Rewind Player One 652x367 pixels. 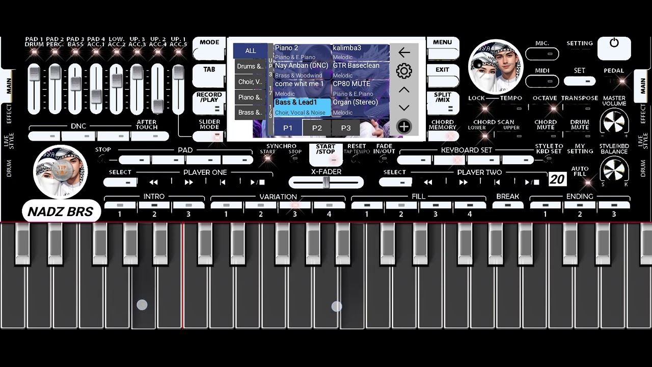(x=153, y=182)
